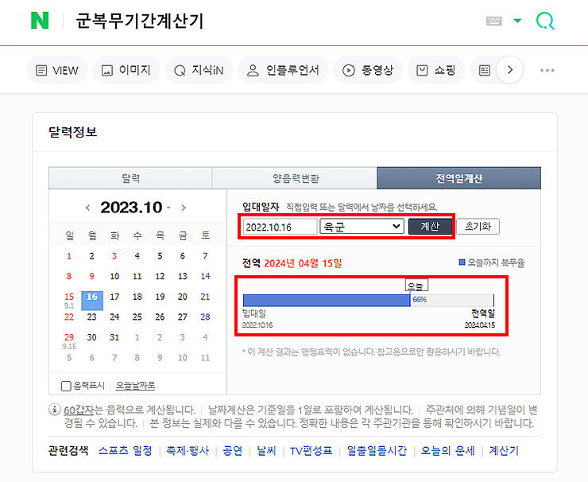Image resolution: width=588 pixels, height=482 pixels.
Task: Click the search query text 군복무기간계산기
Action: 140,21
